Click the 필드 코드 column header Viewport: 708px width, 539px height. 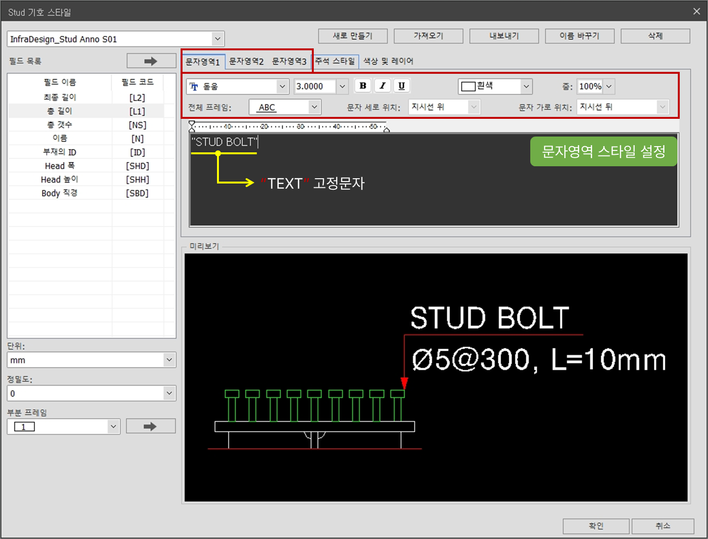[x=137, y=82]
